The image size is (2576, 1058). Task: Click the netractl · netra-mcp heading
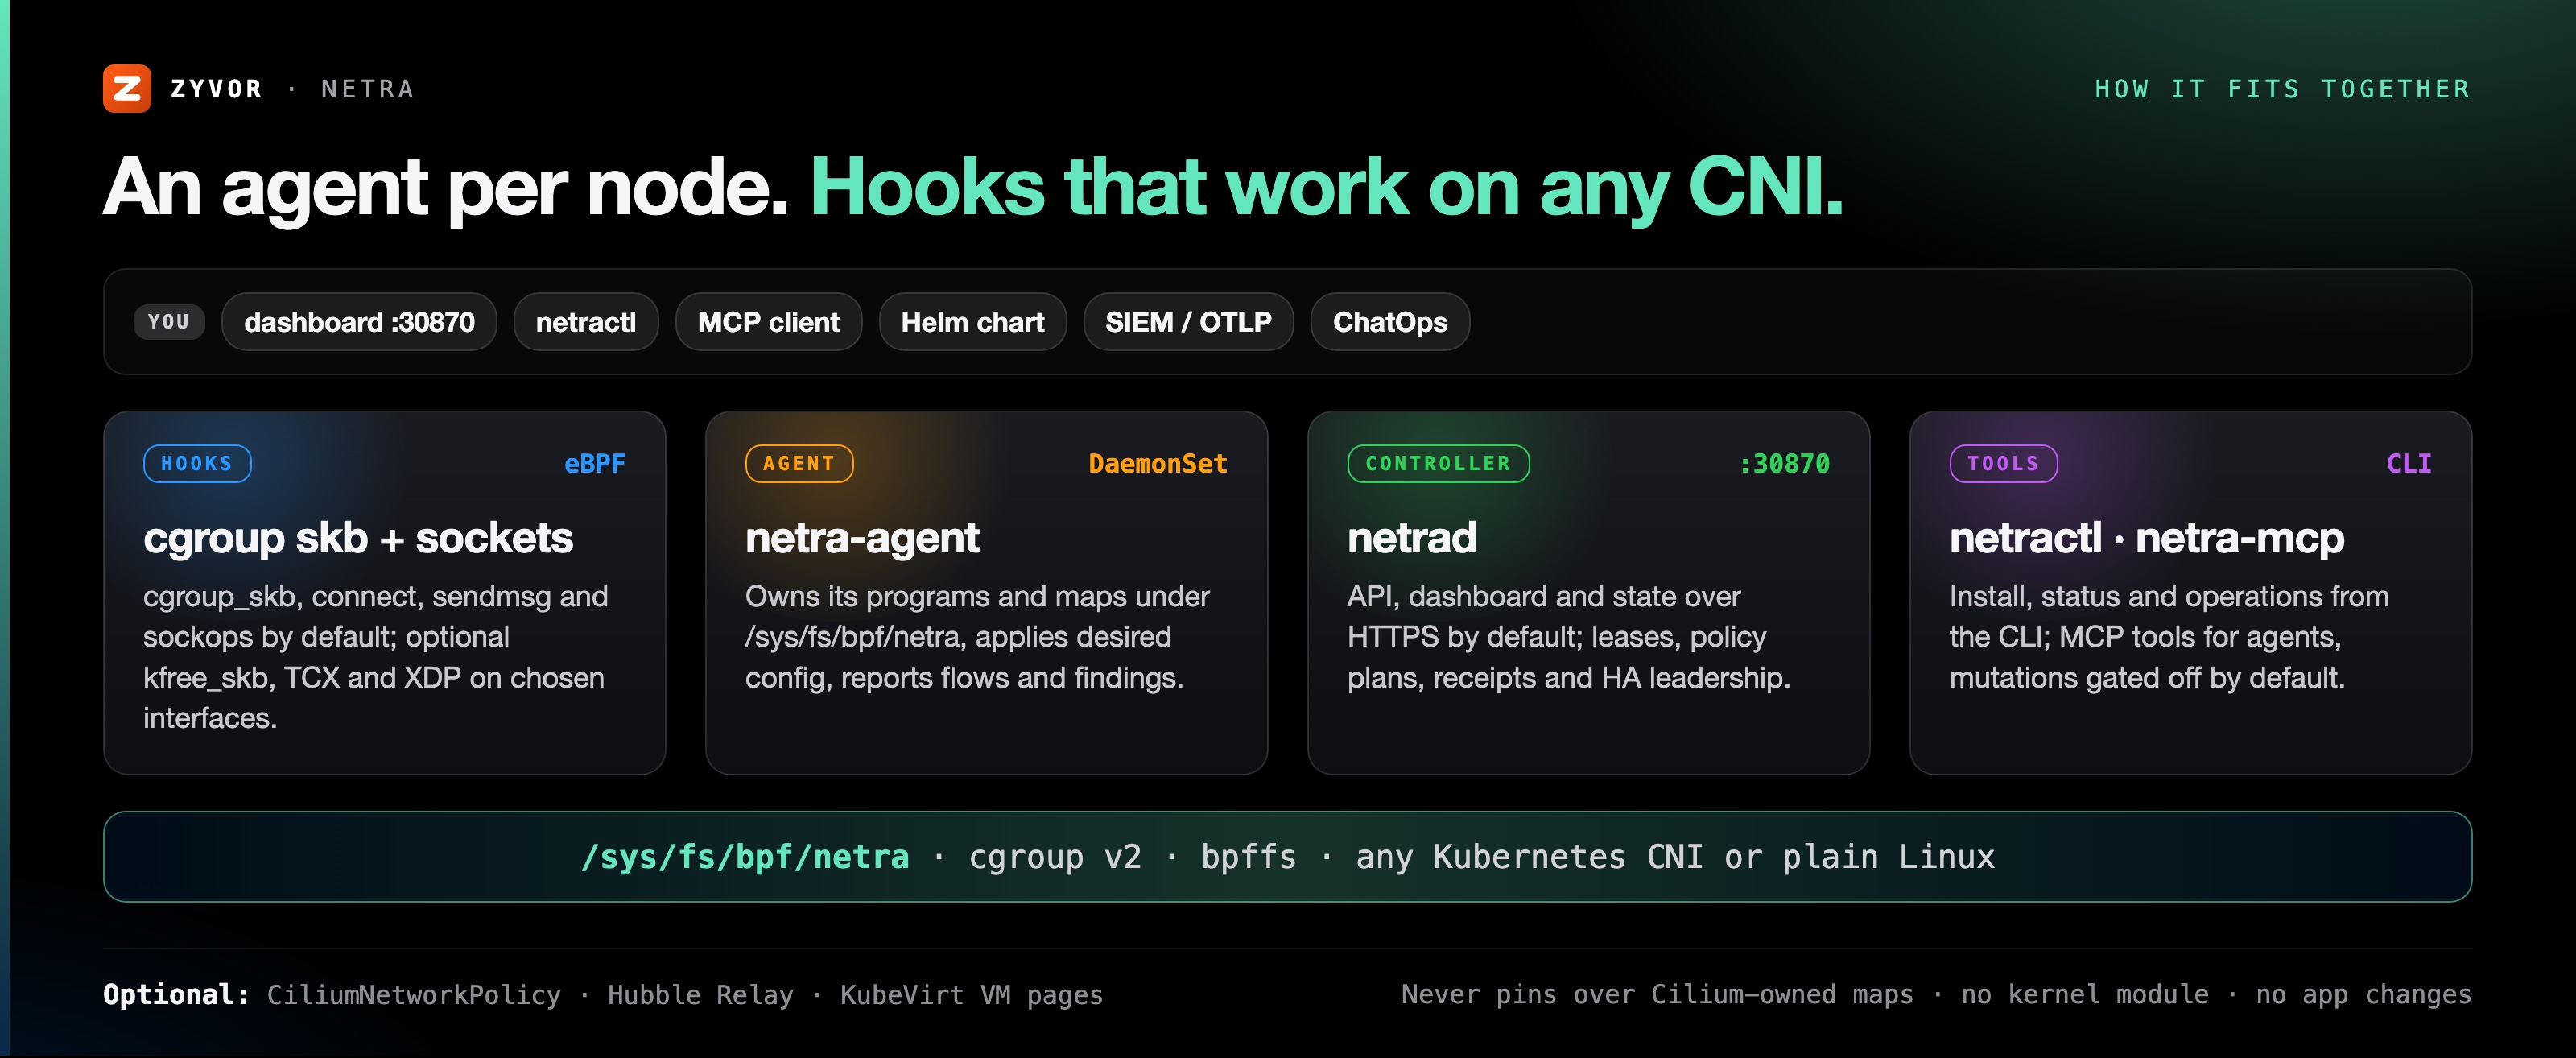pyautogui.click(x=2147, y=538)
